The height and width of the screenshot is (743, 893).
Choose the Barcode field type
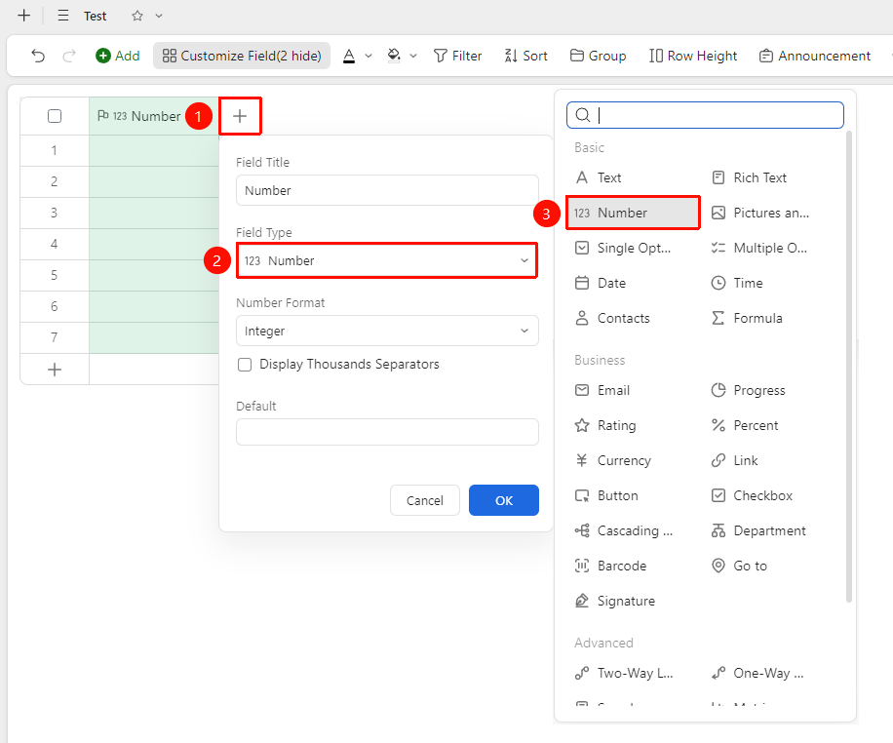click(610, 566)
